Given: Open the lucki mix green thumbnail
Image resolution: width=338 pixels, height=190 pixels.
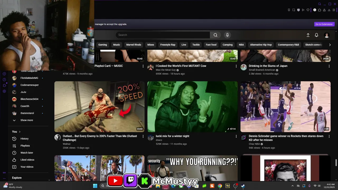Looking at the screenshot, I should (x=192, y=107).
